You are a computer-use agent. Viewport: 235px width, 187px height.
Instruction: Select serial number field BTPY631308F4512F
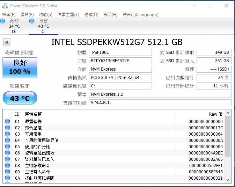coord(120,61)
